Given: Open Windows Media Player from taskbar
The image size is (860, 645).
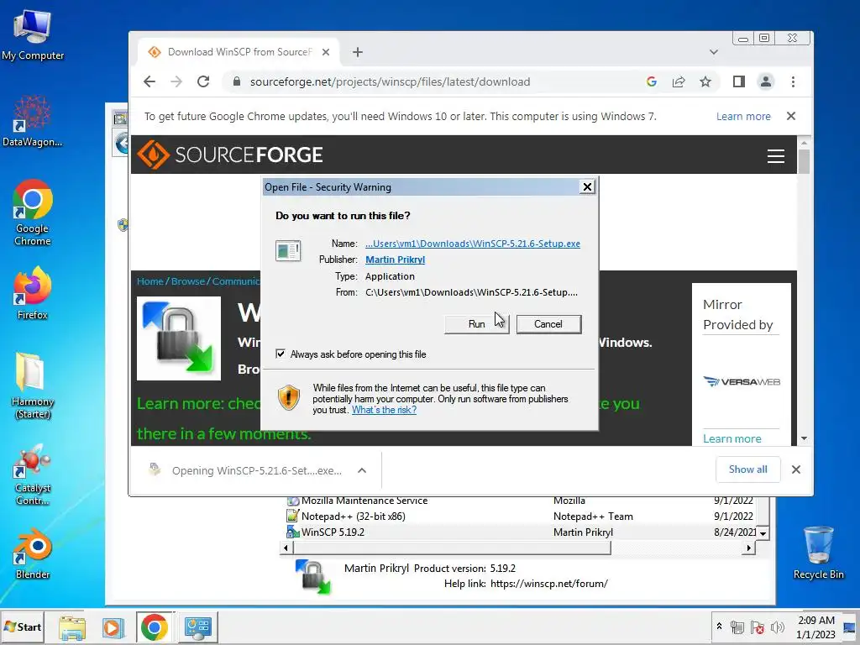Looking at the screenshot, I should 113,627.
